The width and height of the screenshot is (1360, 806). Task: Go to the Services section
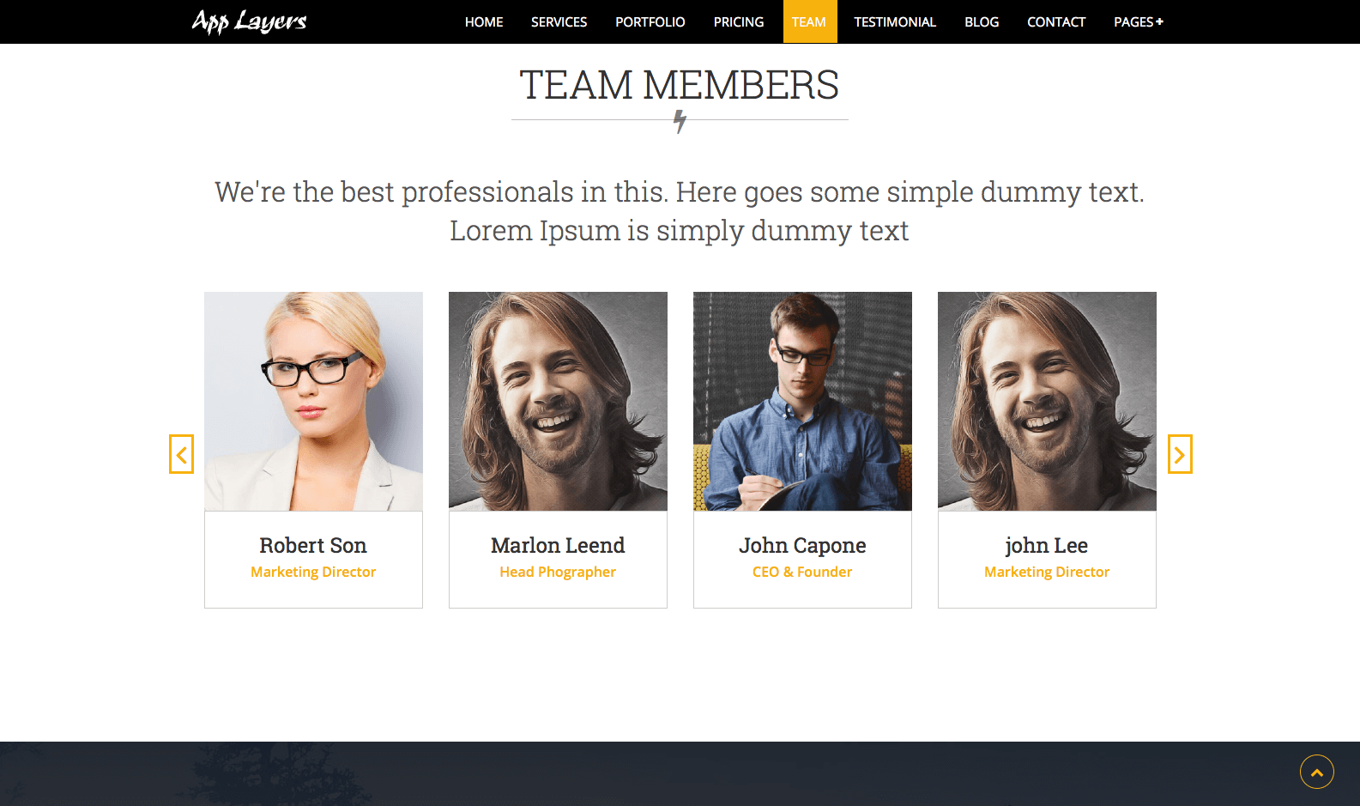(559, 21)
